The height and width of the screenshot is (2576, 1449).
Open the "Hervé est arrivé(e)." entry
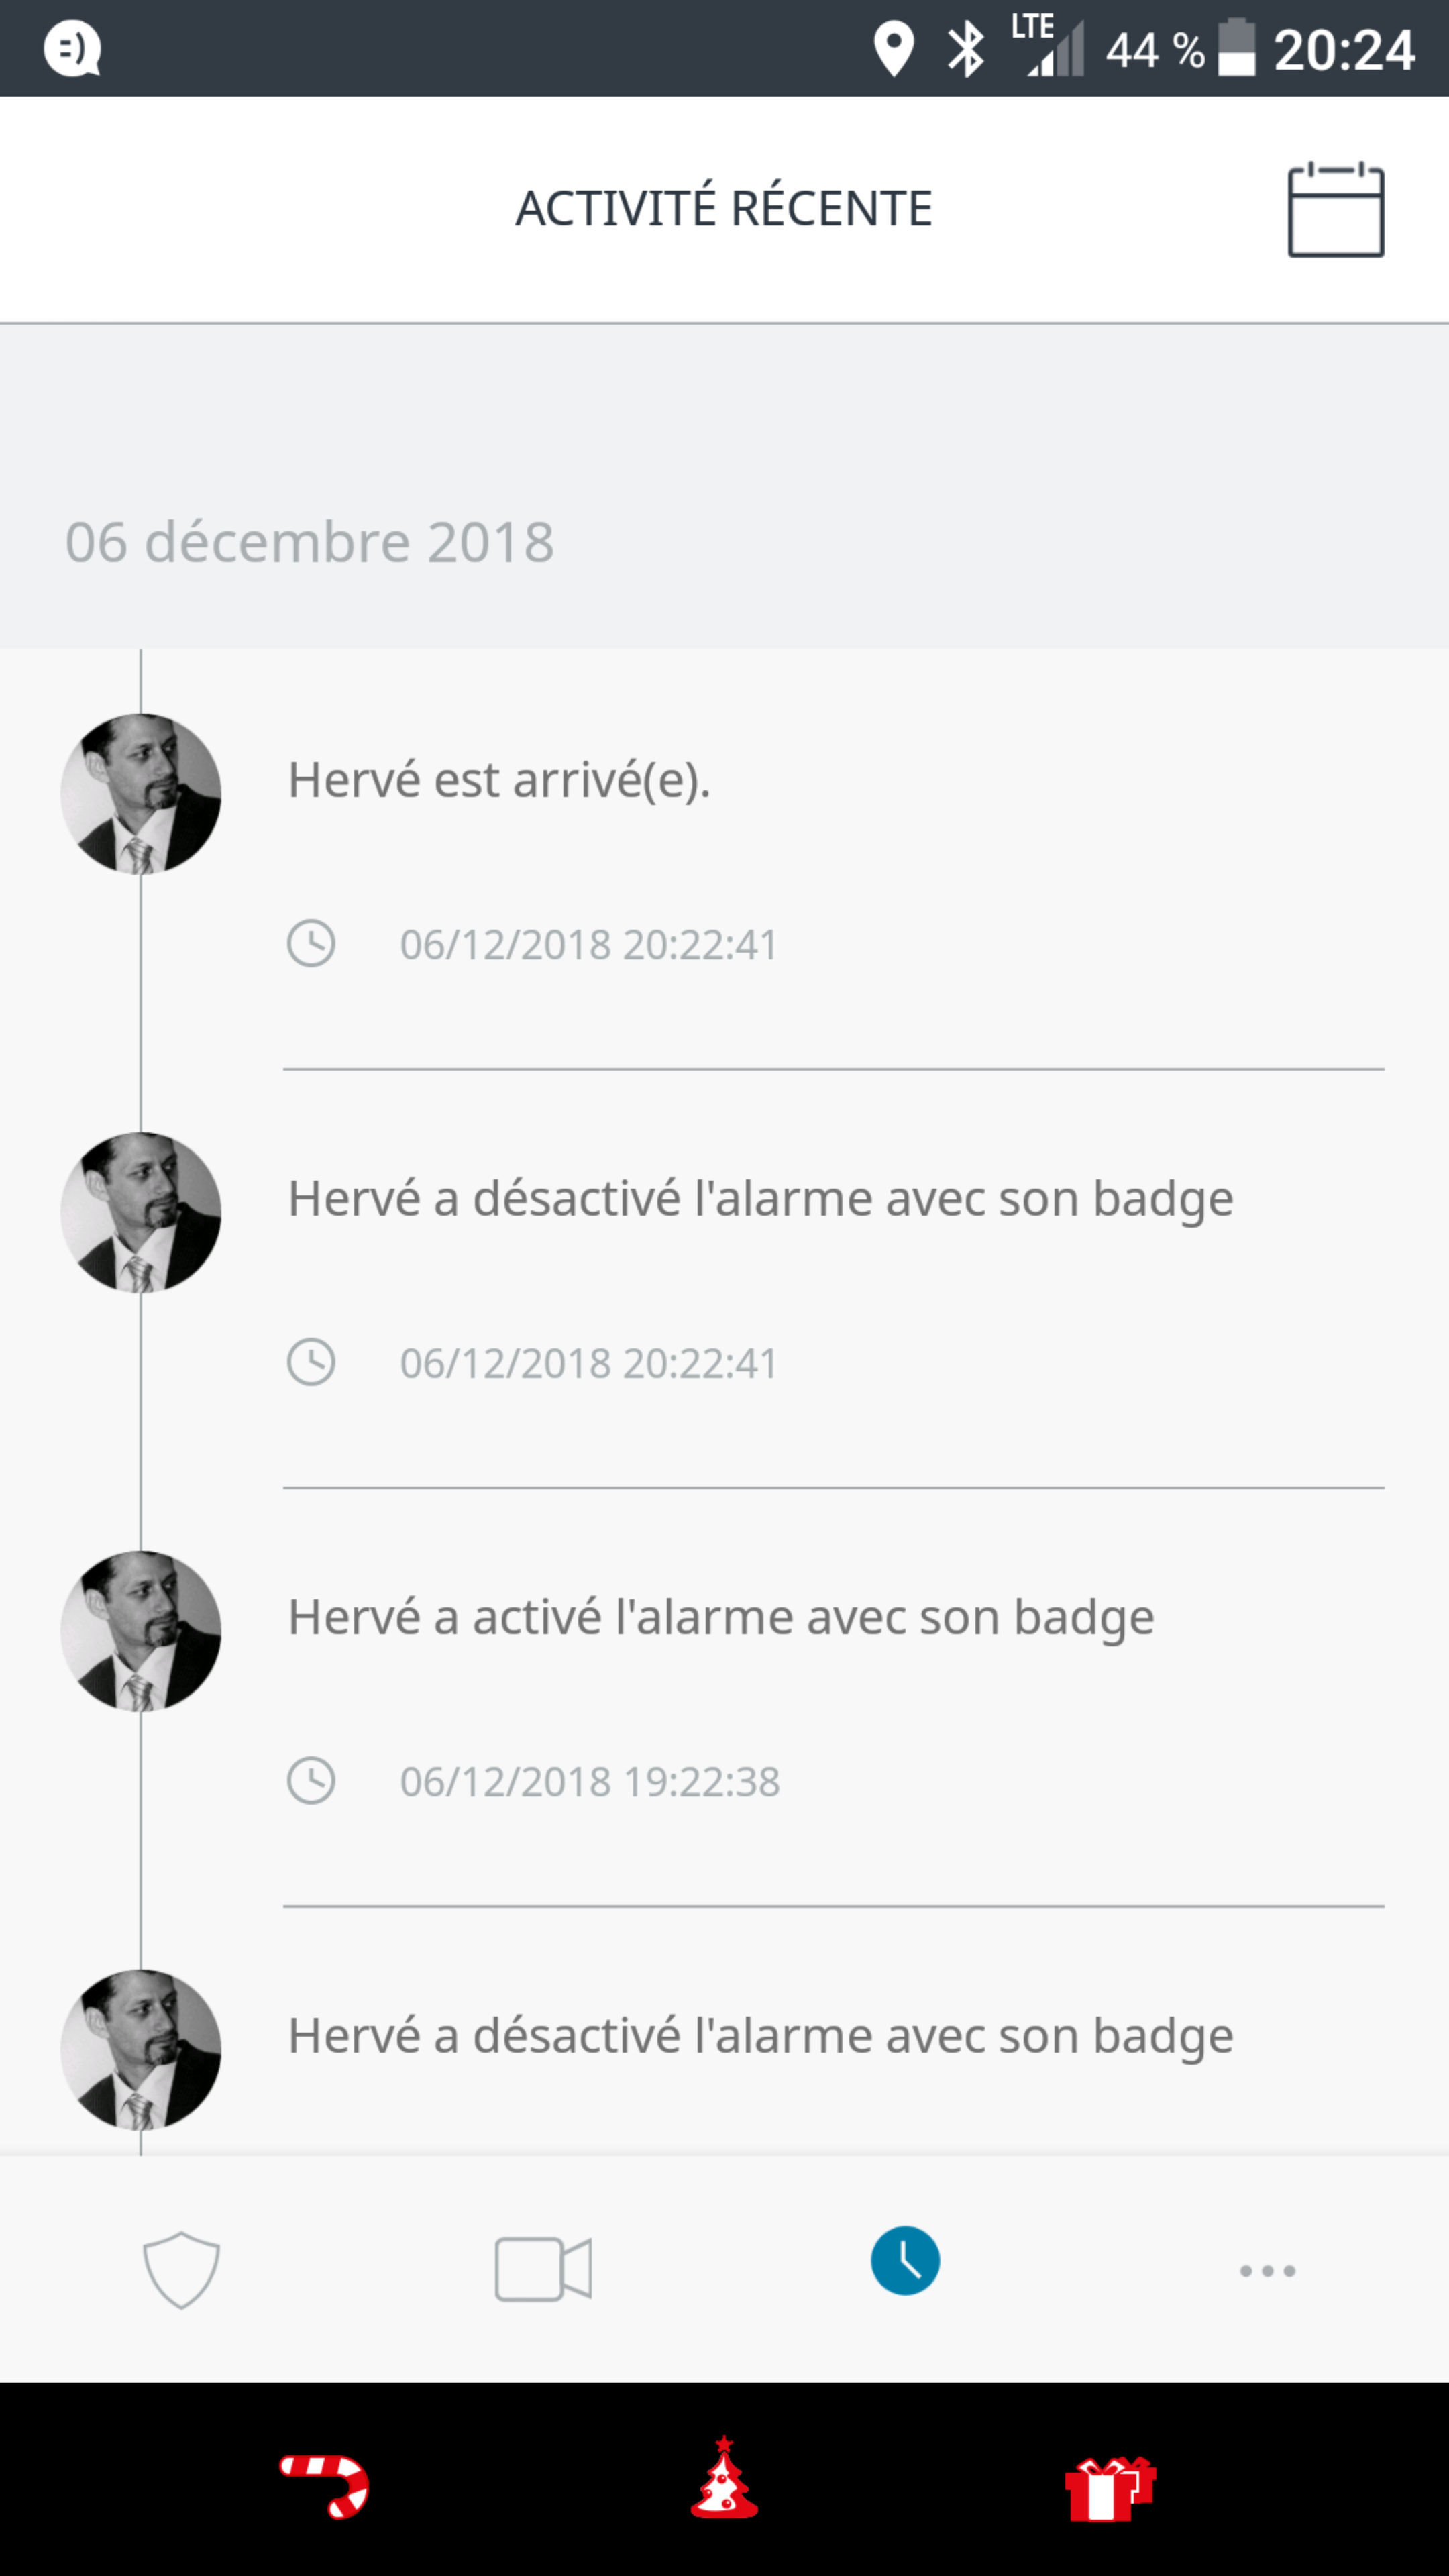coord(499,780)
